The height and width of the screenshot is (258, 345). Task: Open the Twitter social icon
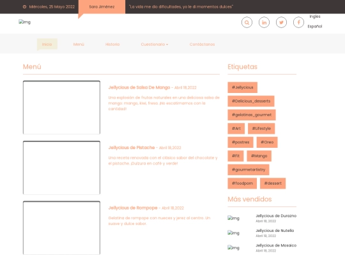pyautogui.click(x=281, y=22)
